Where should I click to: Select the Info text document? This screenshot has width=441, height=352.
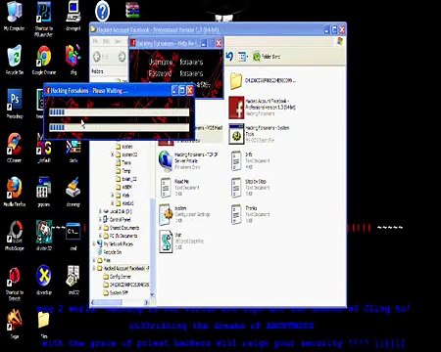(x=249, y=160)
